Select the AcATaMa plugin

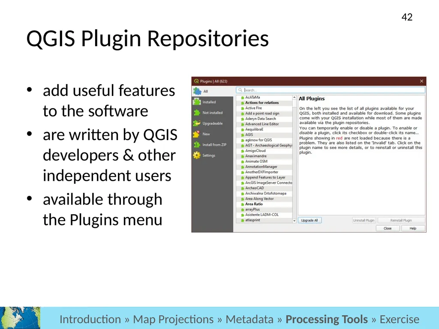[264, 97]
